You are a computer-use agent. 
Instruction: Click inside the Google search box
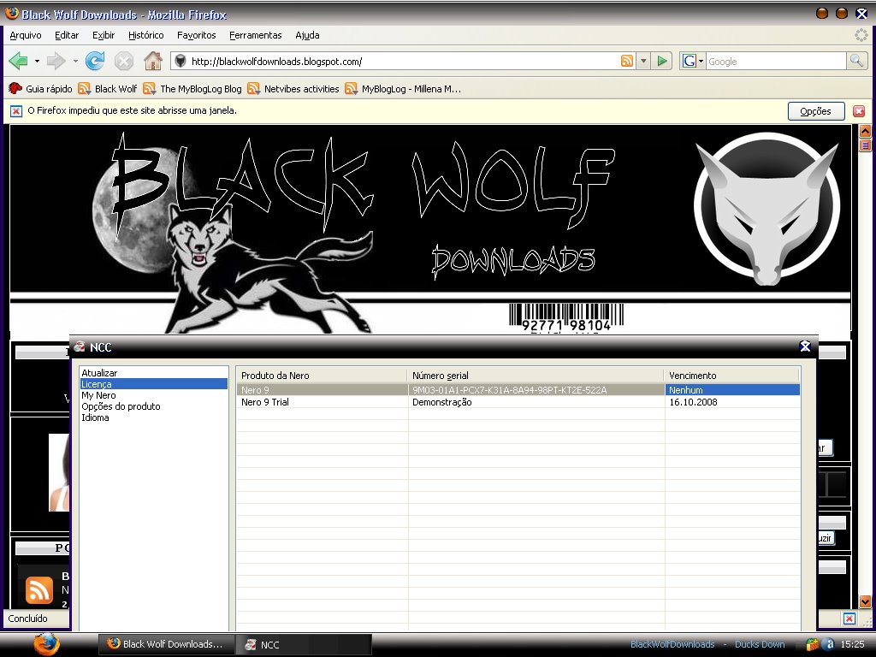point(776,62)
